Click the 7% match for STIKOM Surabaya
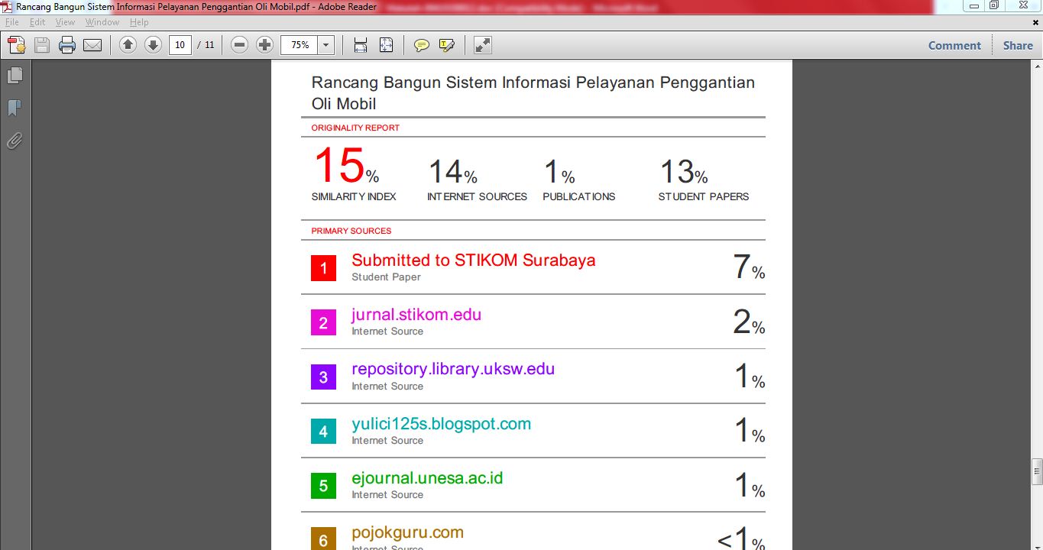Viewport: 1043px width, 550px height. (748, 267)
